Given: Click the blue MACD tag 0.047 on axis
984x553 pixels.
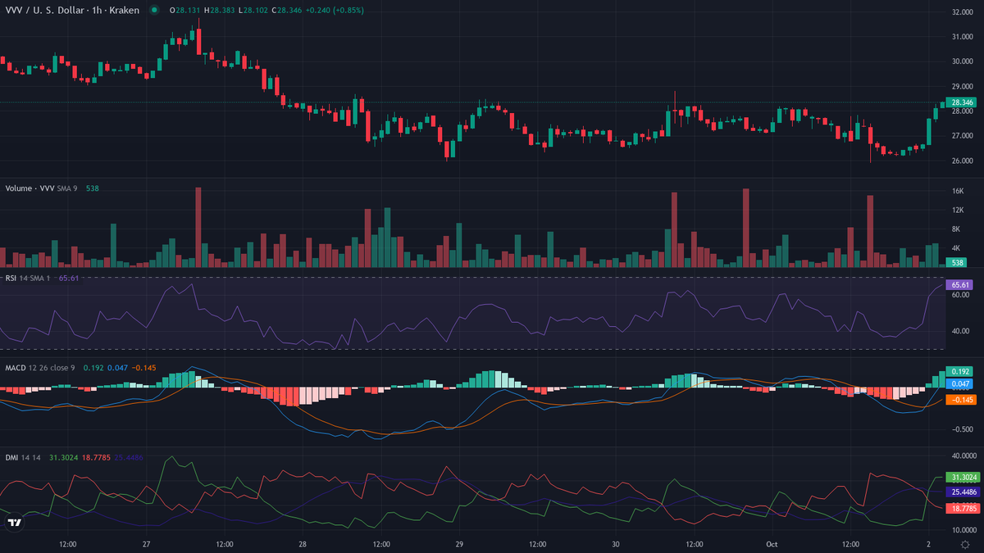Looking at the screenshot, I should (x=959, y=383).
